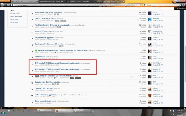
Task: Select 'Topics I started' sidebar filter
Action: tap(14, 19)
